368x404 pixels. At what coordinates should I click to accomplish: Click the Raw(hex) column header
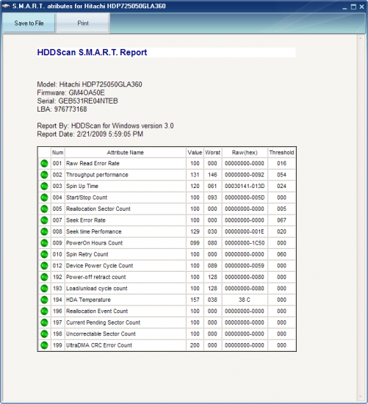245,153
